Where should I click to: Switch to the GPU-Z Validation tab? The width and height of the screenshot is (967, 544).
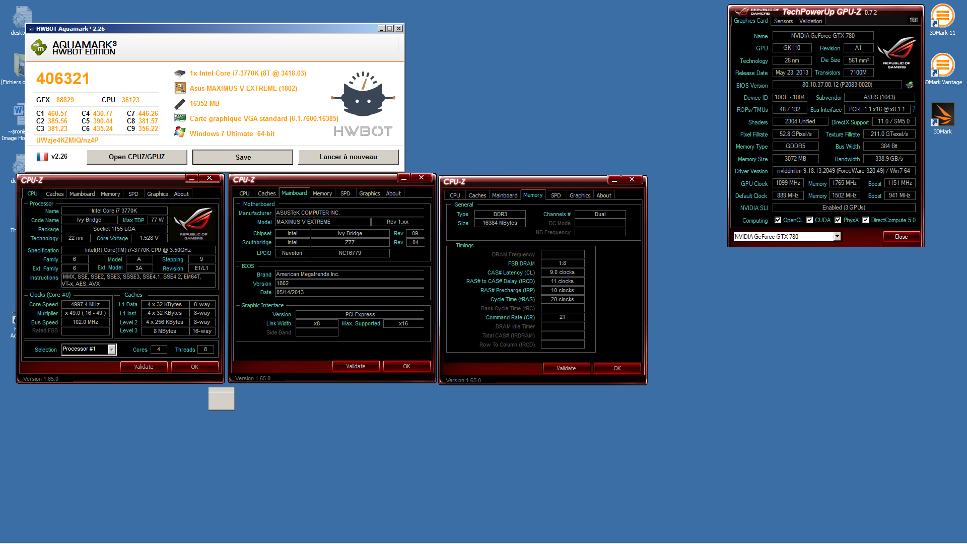pyautogui.click(x=810, y=21)
